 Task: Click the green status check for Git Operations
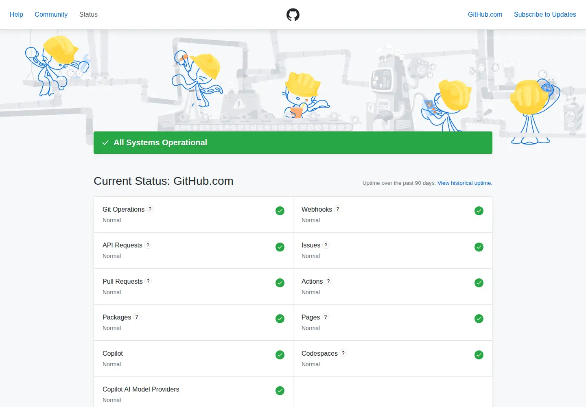pos(280,211)
